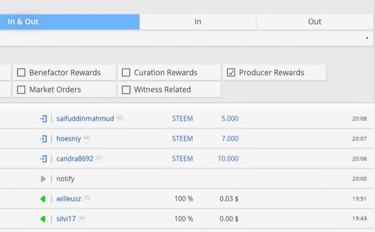
Task: Click reputation badge 62 next to saifuddinmahmud
Action: [120, 118]
